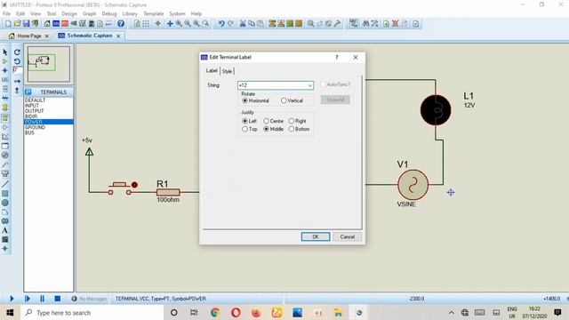Click the Copy to clipboard icon
Image resolution: width=569 pixels, height=320 pixels.
pyautogui.click(x=252, y=24)
